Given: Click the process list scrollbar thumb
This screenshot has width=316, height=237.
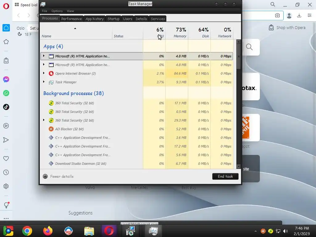Looking at the screenshot, I should click(239, 57).
